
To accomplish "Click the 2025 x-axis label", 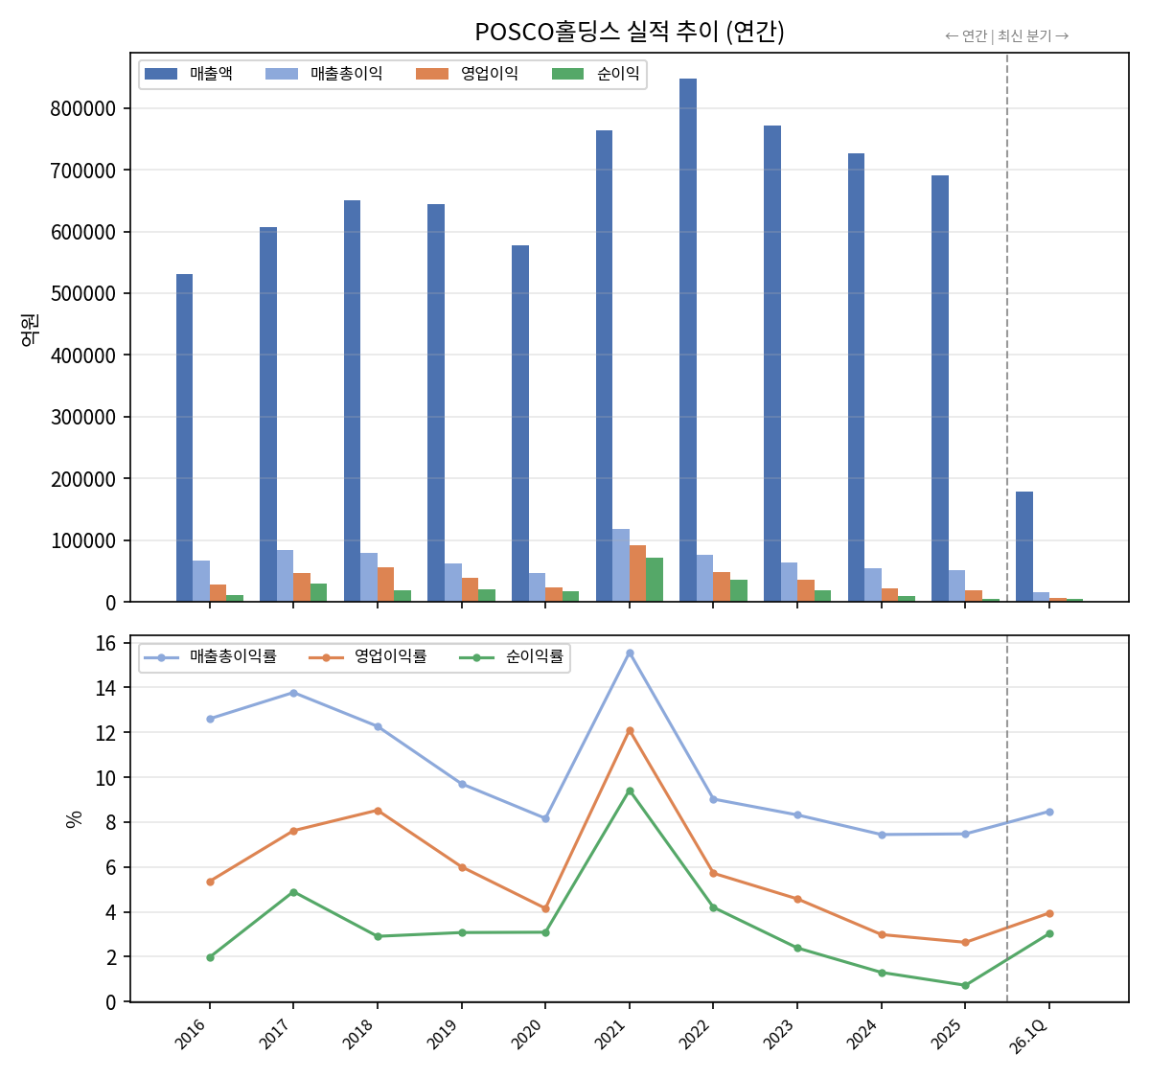I will tap(946, 1034).
